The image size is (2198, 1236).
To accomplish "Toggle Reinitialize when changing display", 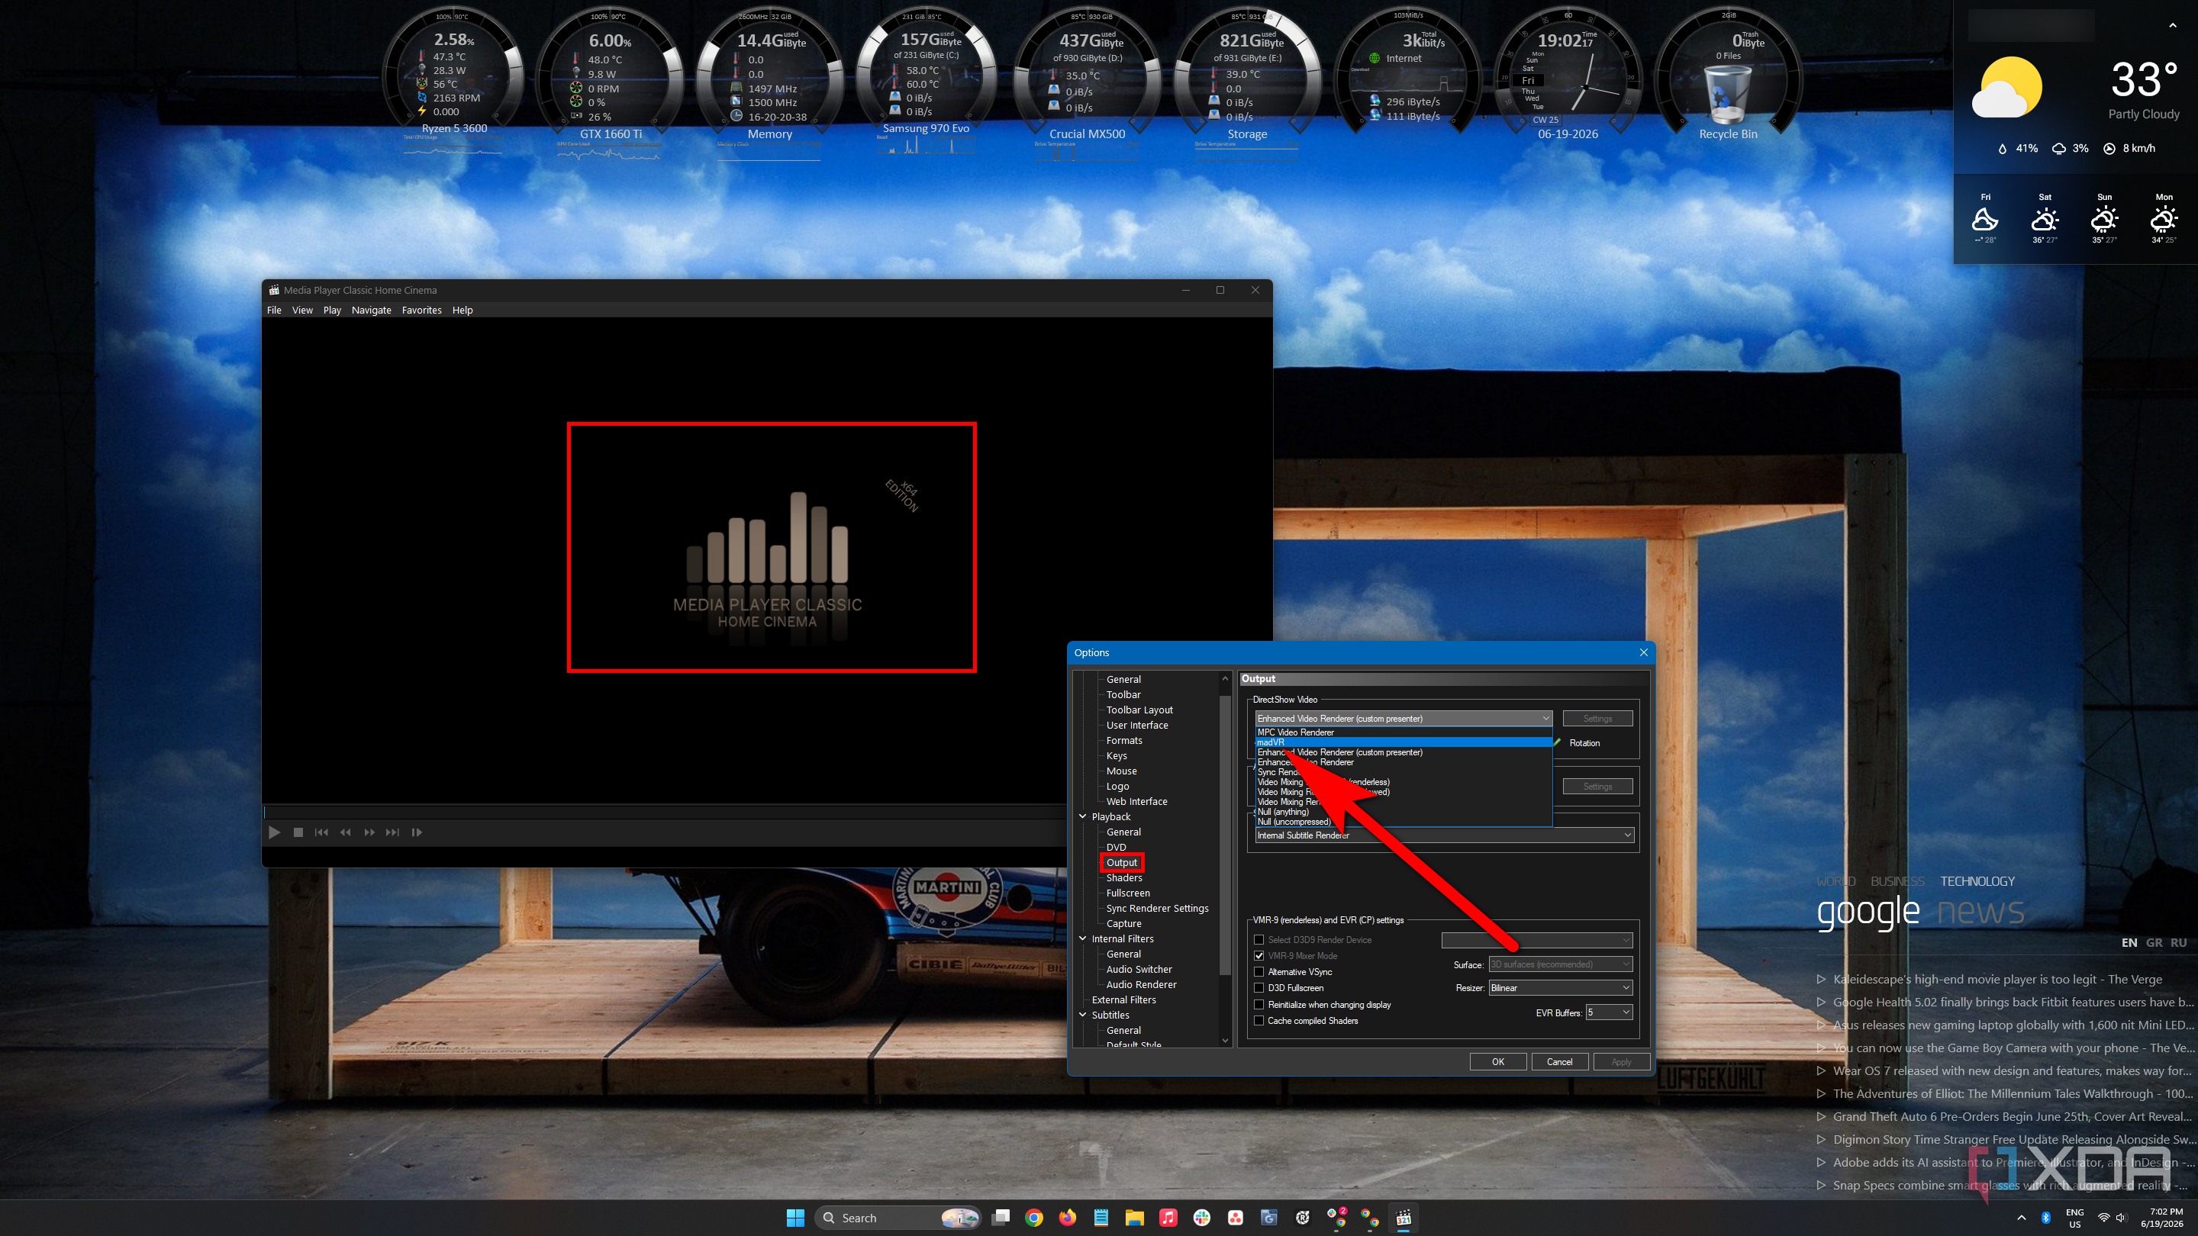I will (1259, 1005).
